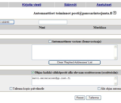Go to the Säännöt tab
This screenshot has height=103, width=121.
pos(70,5)
